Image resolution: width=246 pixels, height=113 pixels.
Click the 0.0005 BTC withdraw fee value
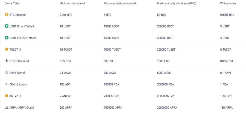click(227, 15)
